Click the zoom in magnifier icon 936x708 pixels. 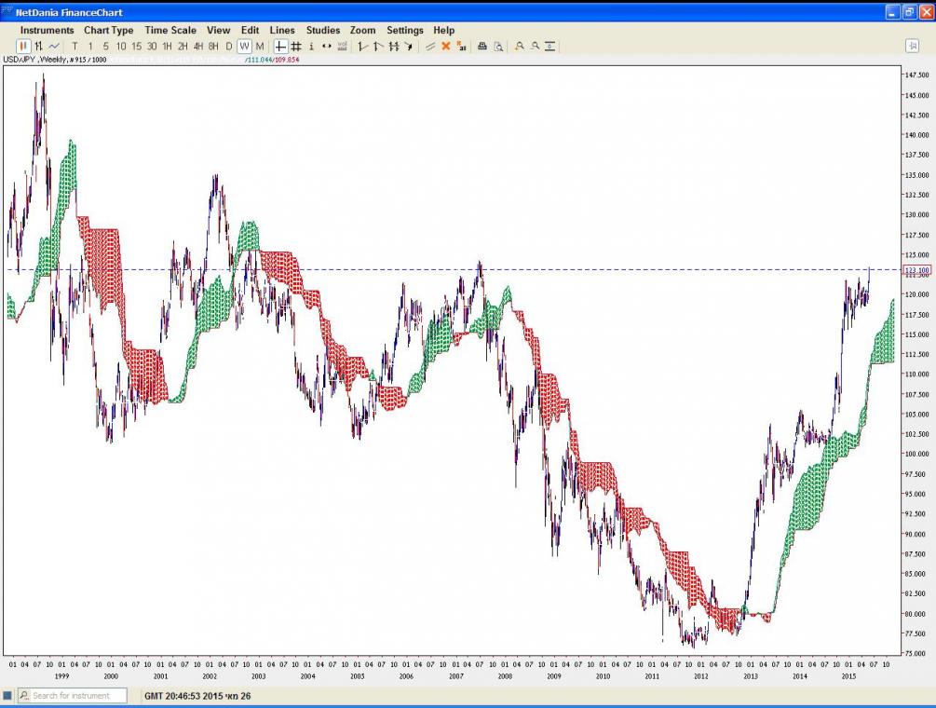pos(520,46)
